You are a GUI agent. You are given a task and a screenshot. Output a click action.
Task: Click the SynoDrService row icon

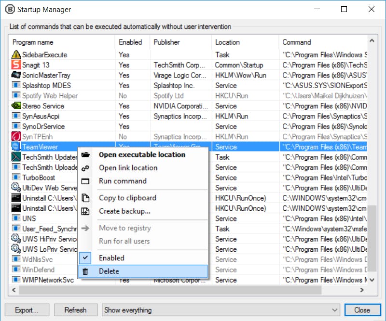click(x=16, y=126)
